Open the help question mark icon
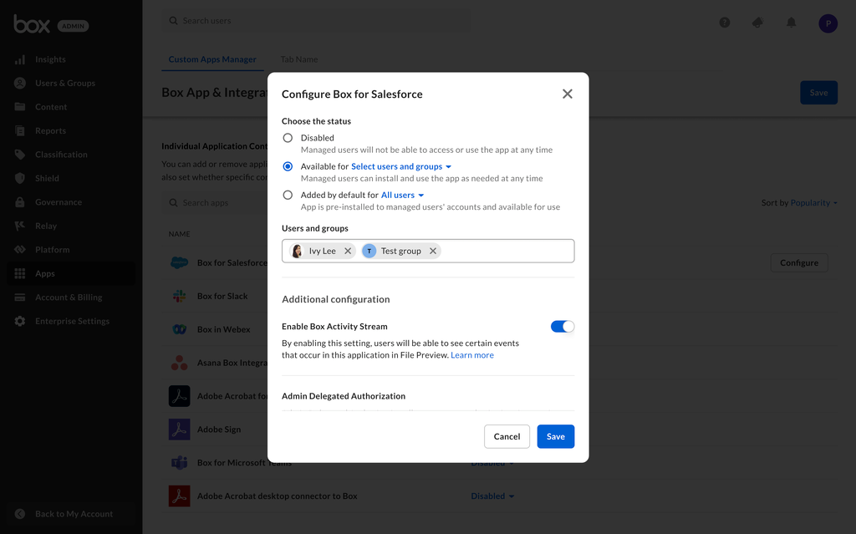 (725, 23)
